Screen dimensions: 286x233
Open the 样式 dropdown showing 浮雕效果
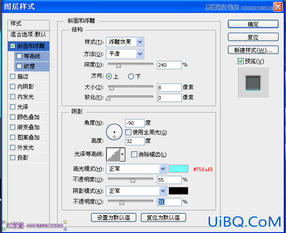[x=125, y=42]
